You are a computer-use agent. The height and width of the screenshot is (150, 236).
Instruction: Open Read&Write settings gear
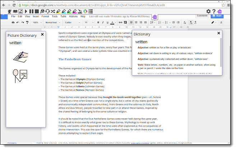tap(208, 11)
